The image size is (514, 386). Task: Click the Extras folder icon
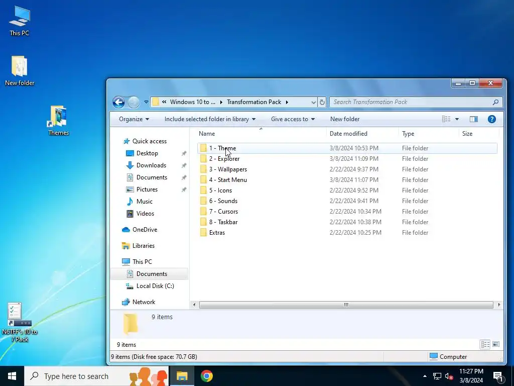point(203,232)
